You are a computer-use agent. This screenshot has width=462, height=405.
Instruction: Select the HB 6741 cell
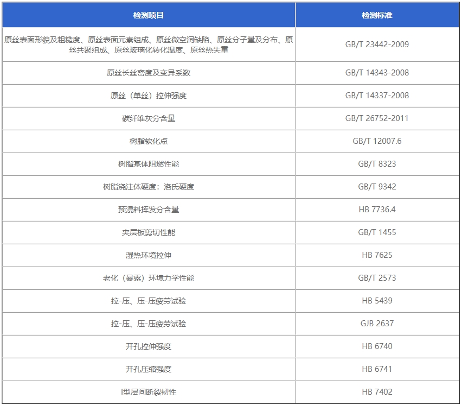pyautogui.click(x=377, y=369)
